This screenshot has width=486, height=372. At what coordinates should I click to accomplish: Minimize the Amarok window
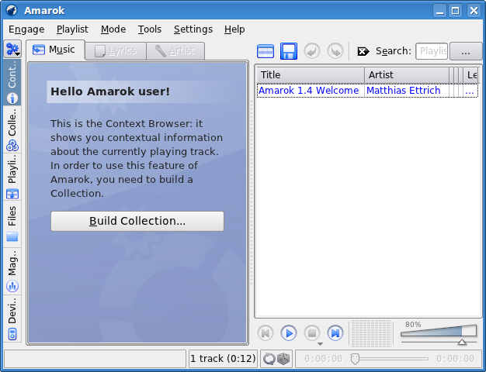coord(439,11)
